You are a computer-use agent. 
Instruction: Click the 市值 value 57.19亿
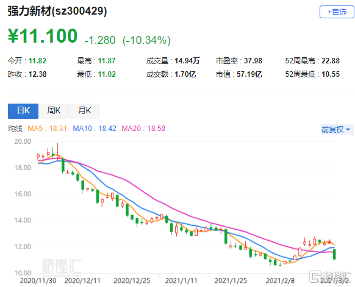click(x=249, y=74)
